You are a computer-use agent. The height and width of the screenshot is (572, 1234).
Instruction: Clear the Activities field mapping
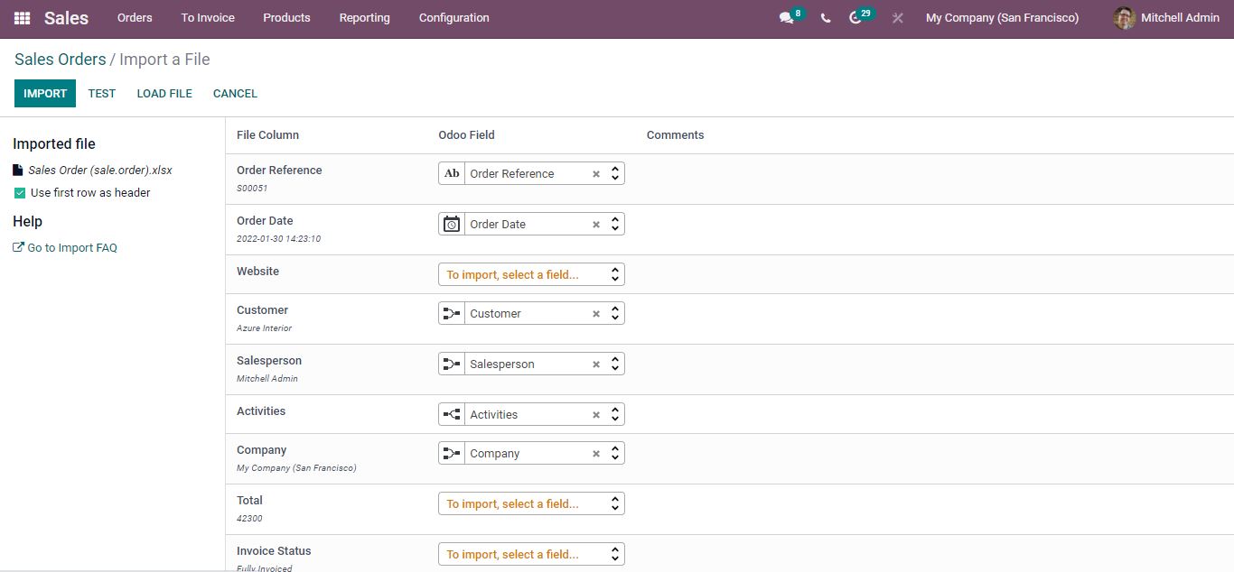click(596, 415)
